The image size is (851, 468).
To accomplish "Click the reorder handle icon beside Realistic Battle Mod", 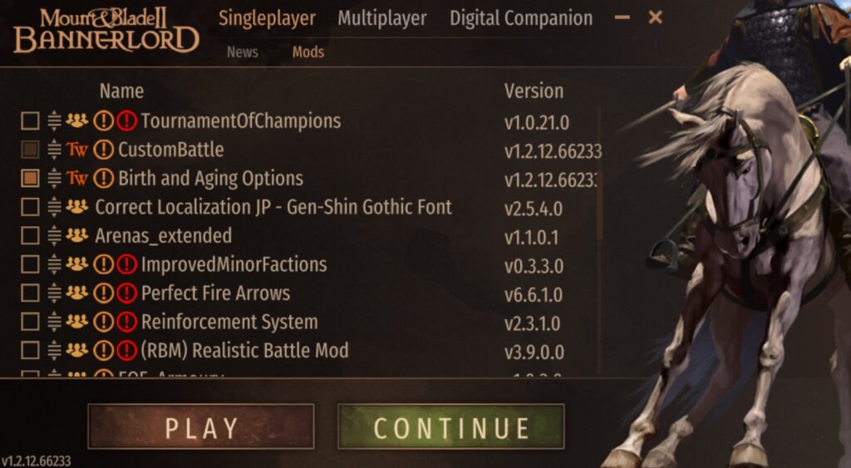I will pyautogui.click(x=54, y=351).
